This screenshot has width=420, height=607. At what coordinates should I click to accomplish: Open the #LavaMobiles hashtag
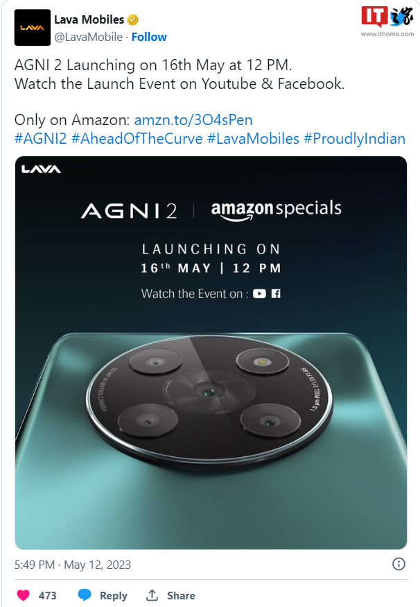254,139
